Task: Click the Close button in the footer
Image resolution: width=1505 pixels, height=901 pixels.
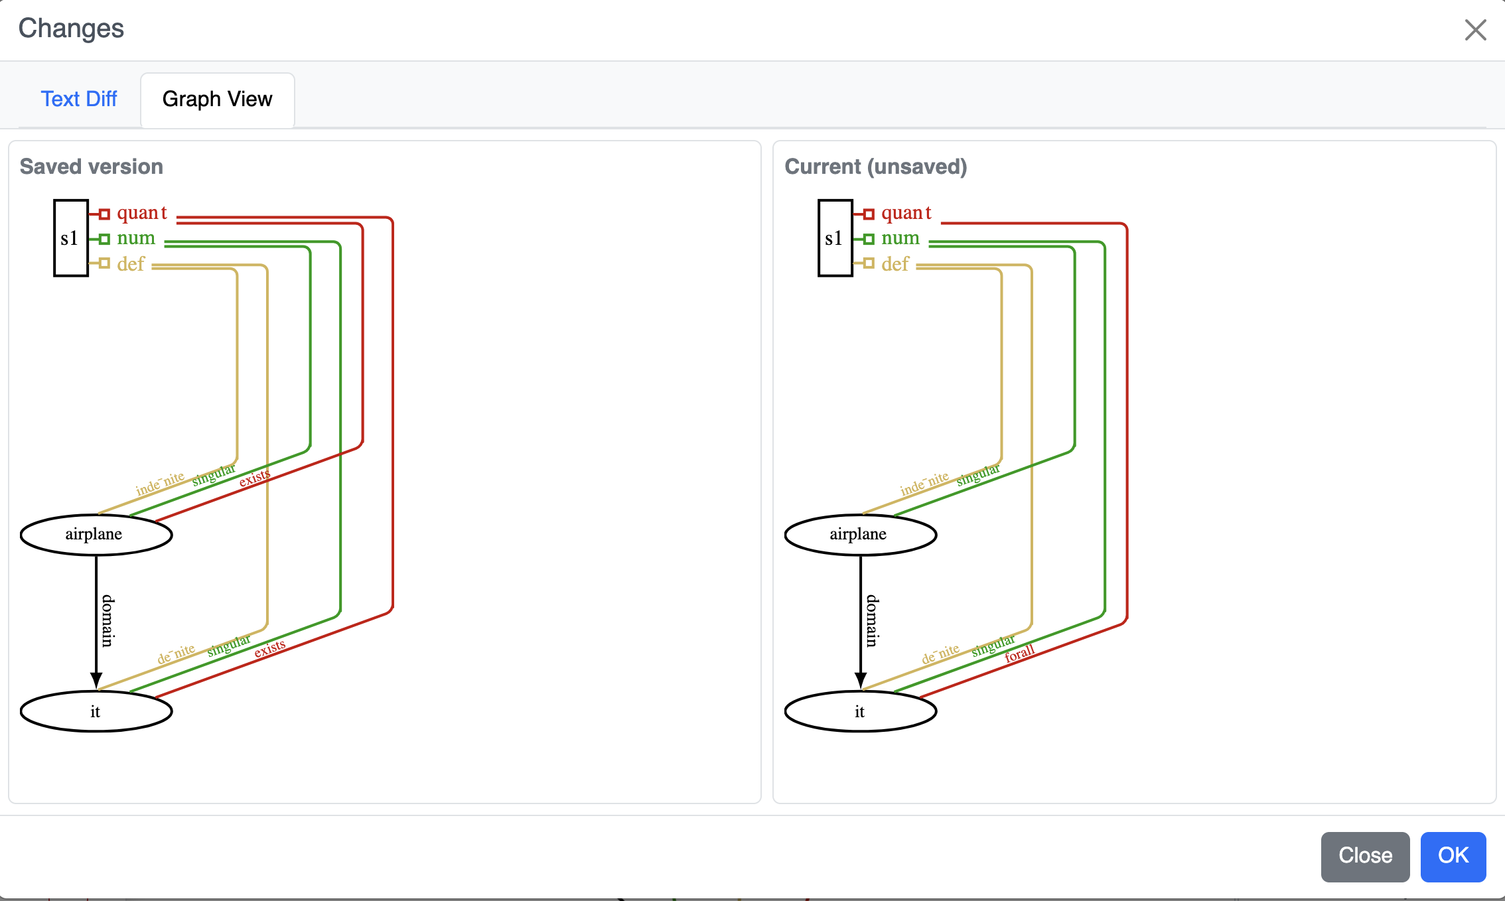Action: [1365, 857]
